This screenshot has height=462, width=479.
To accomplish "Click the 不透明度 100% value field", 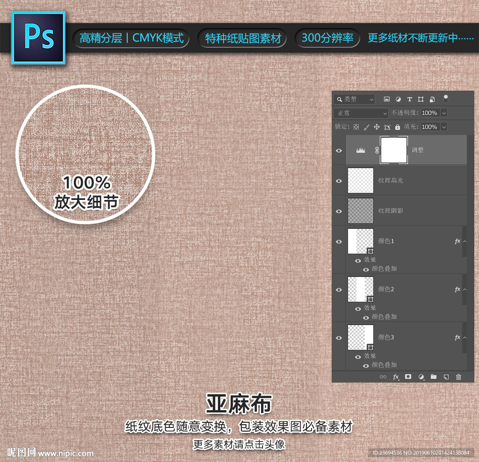I will pyautogui.click(x=430, y=113).
